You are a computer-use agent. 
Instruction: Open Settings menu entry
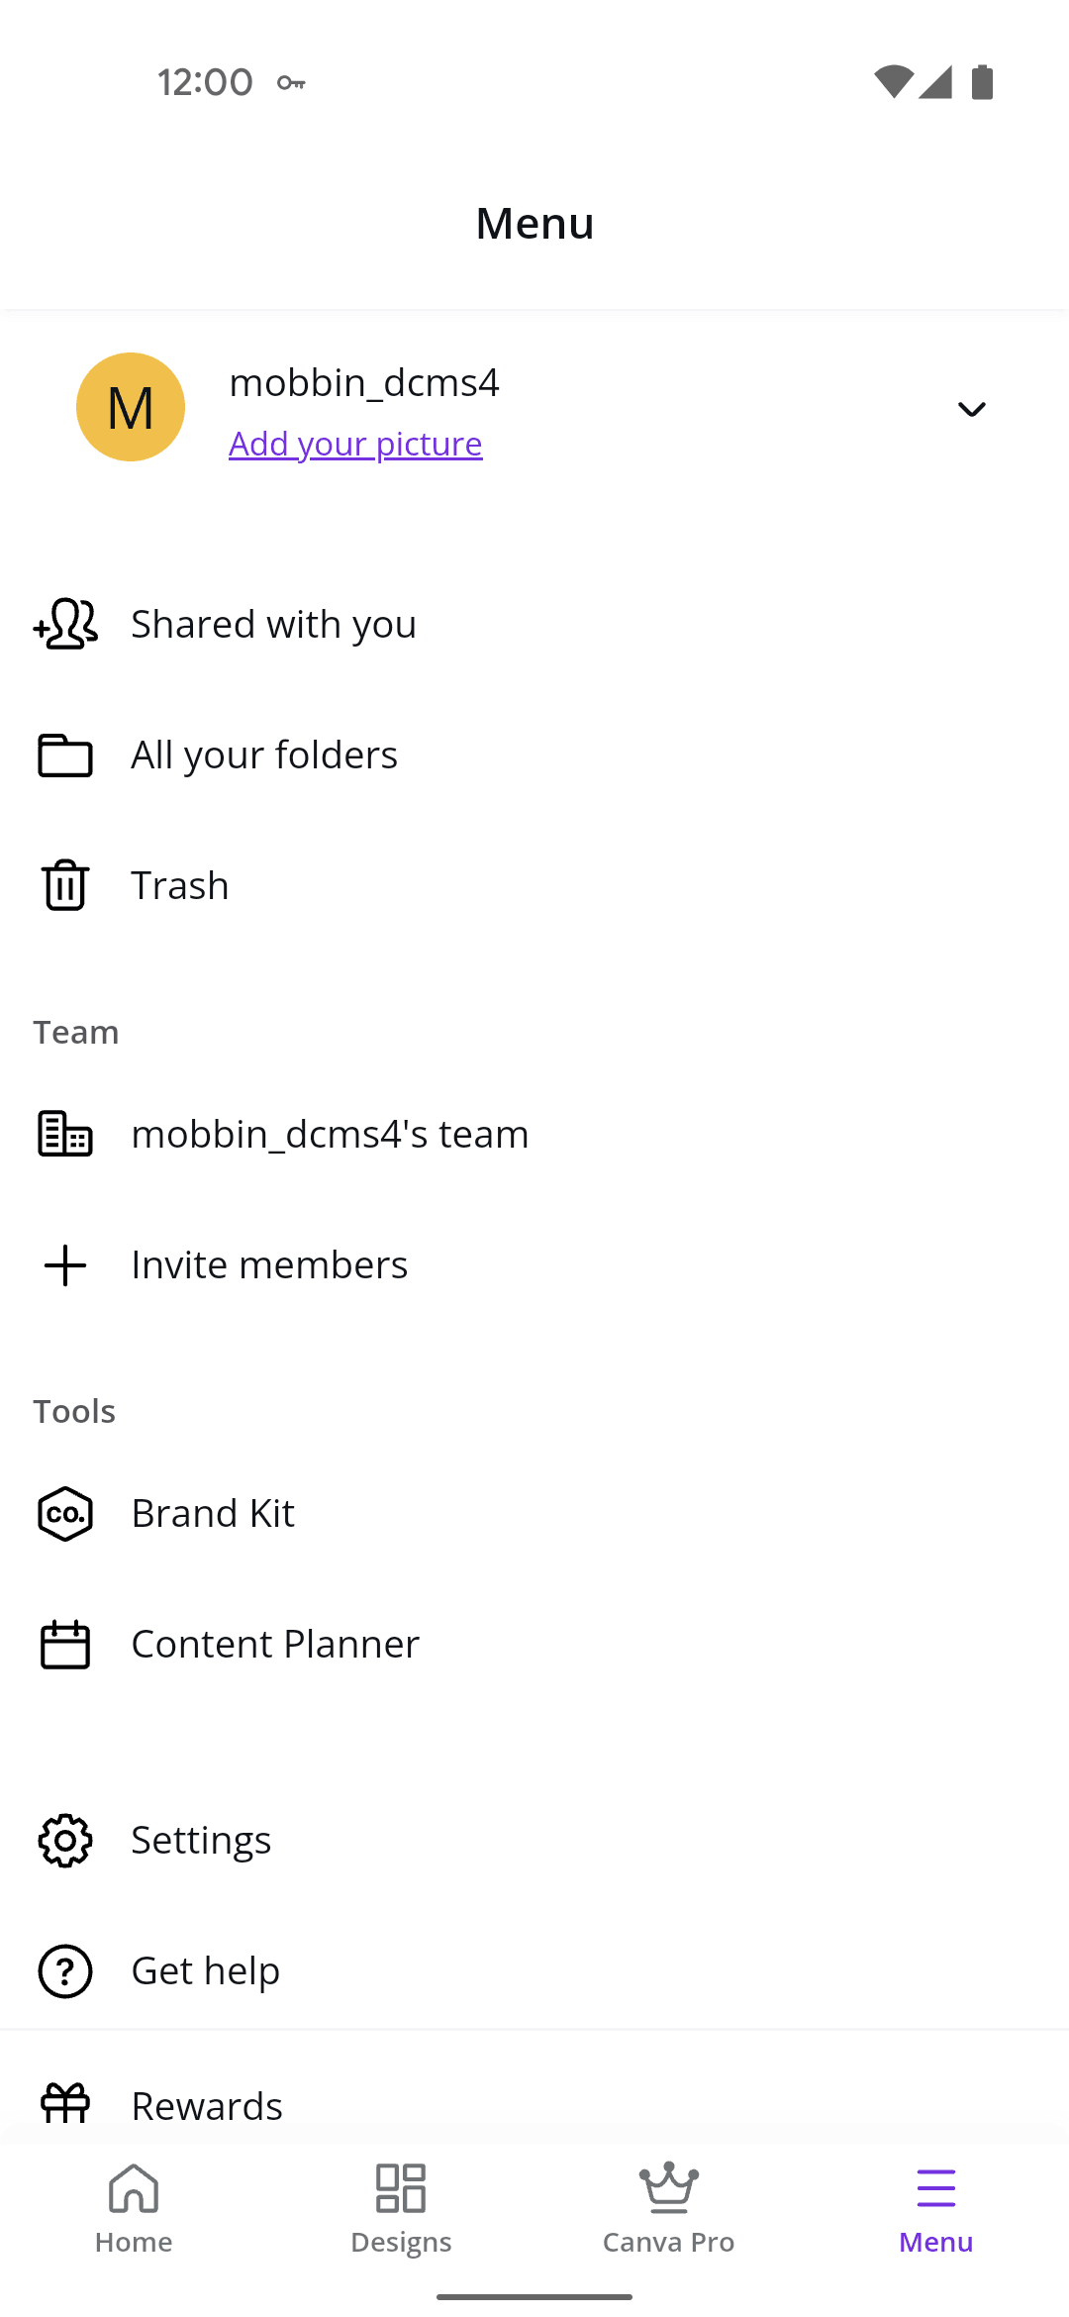click(x=534, y=1840)
